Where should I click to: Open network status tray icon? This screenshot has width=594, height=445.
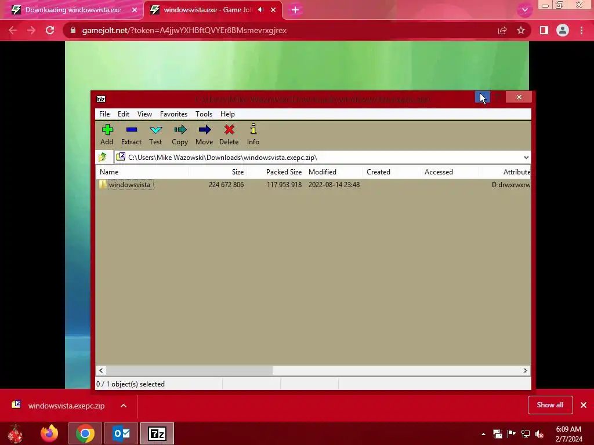point(526,434)
